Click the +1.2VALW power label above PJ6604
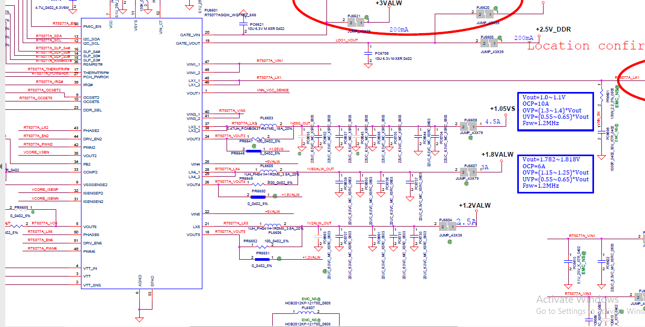This screenshot has width=645, height=327. click(x=475, y=206)
